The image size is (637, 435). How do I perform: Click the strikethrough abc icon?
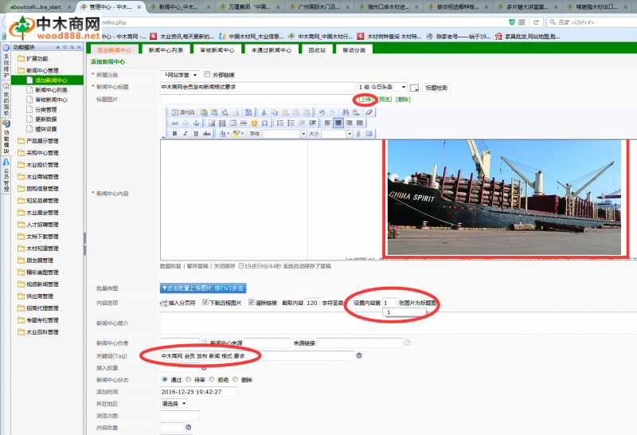[x=207, y=134]
